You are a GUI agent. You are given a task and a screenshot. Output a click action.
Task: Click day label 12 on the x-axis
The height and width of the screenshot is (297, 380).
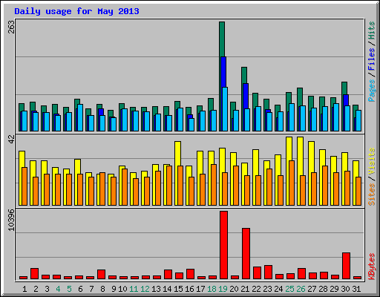[145, 289]
